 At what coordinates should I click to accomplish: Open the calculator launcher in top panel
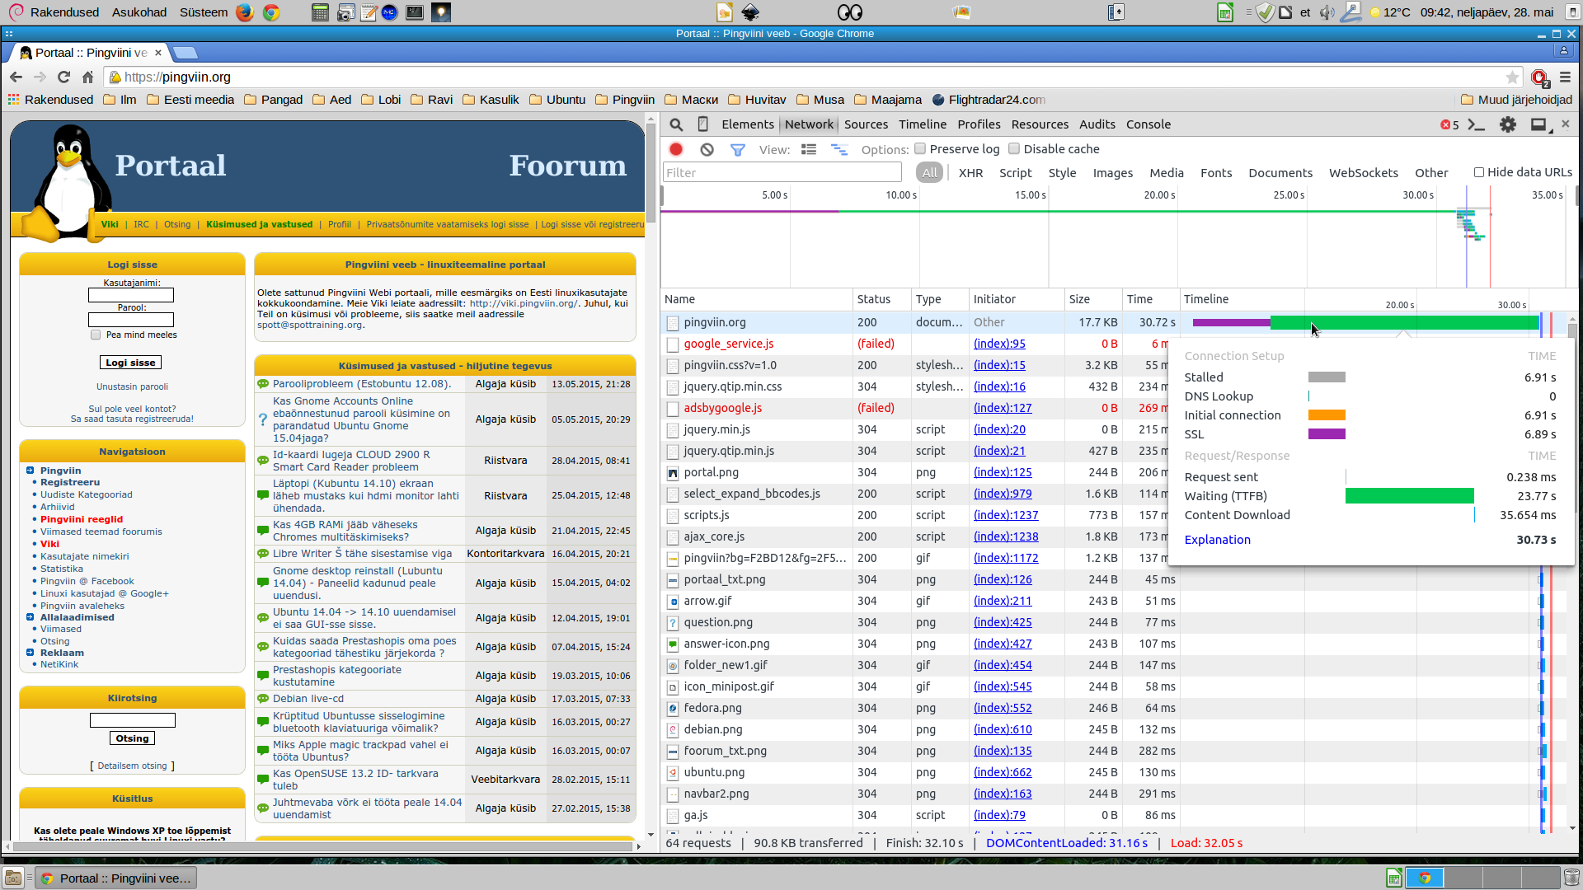(320, 12)
